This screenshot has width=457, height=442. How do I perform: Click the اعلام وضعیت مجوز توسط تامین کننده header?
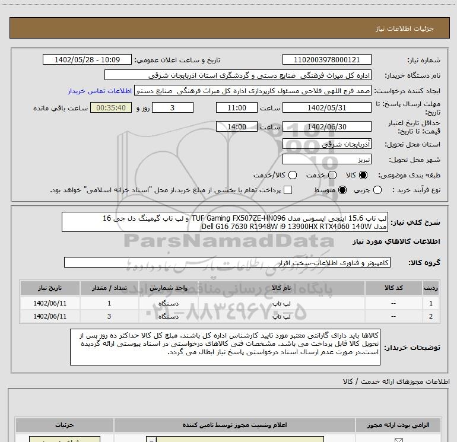point(234,425)
